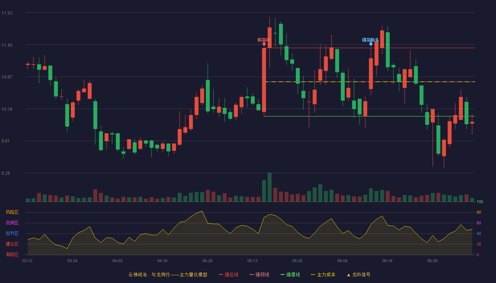Screen dimensions: 496x283
Task: Click the 04-28 date label
Action: tap(207, 261)
